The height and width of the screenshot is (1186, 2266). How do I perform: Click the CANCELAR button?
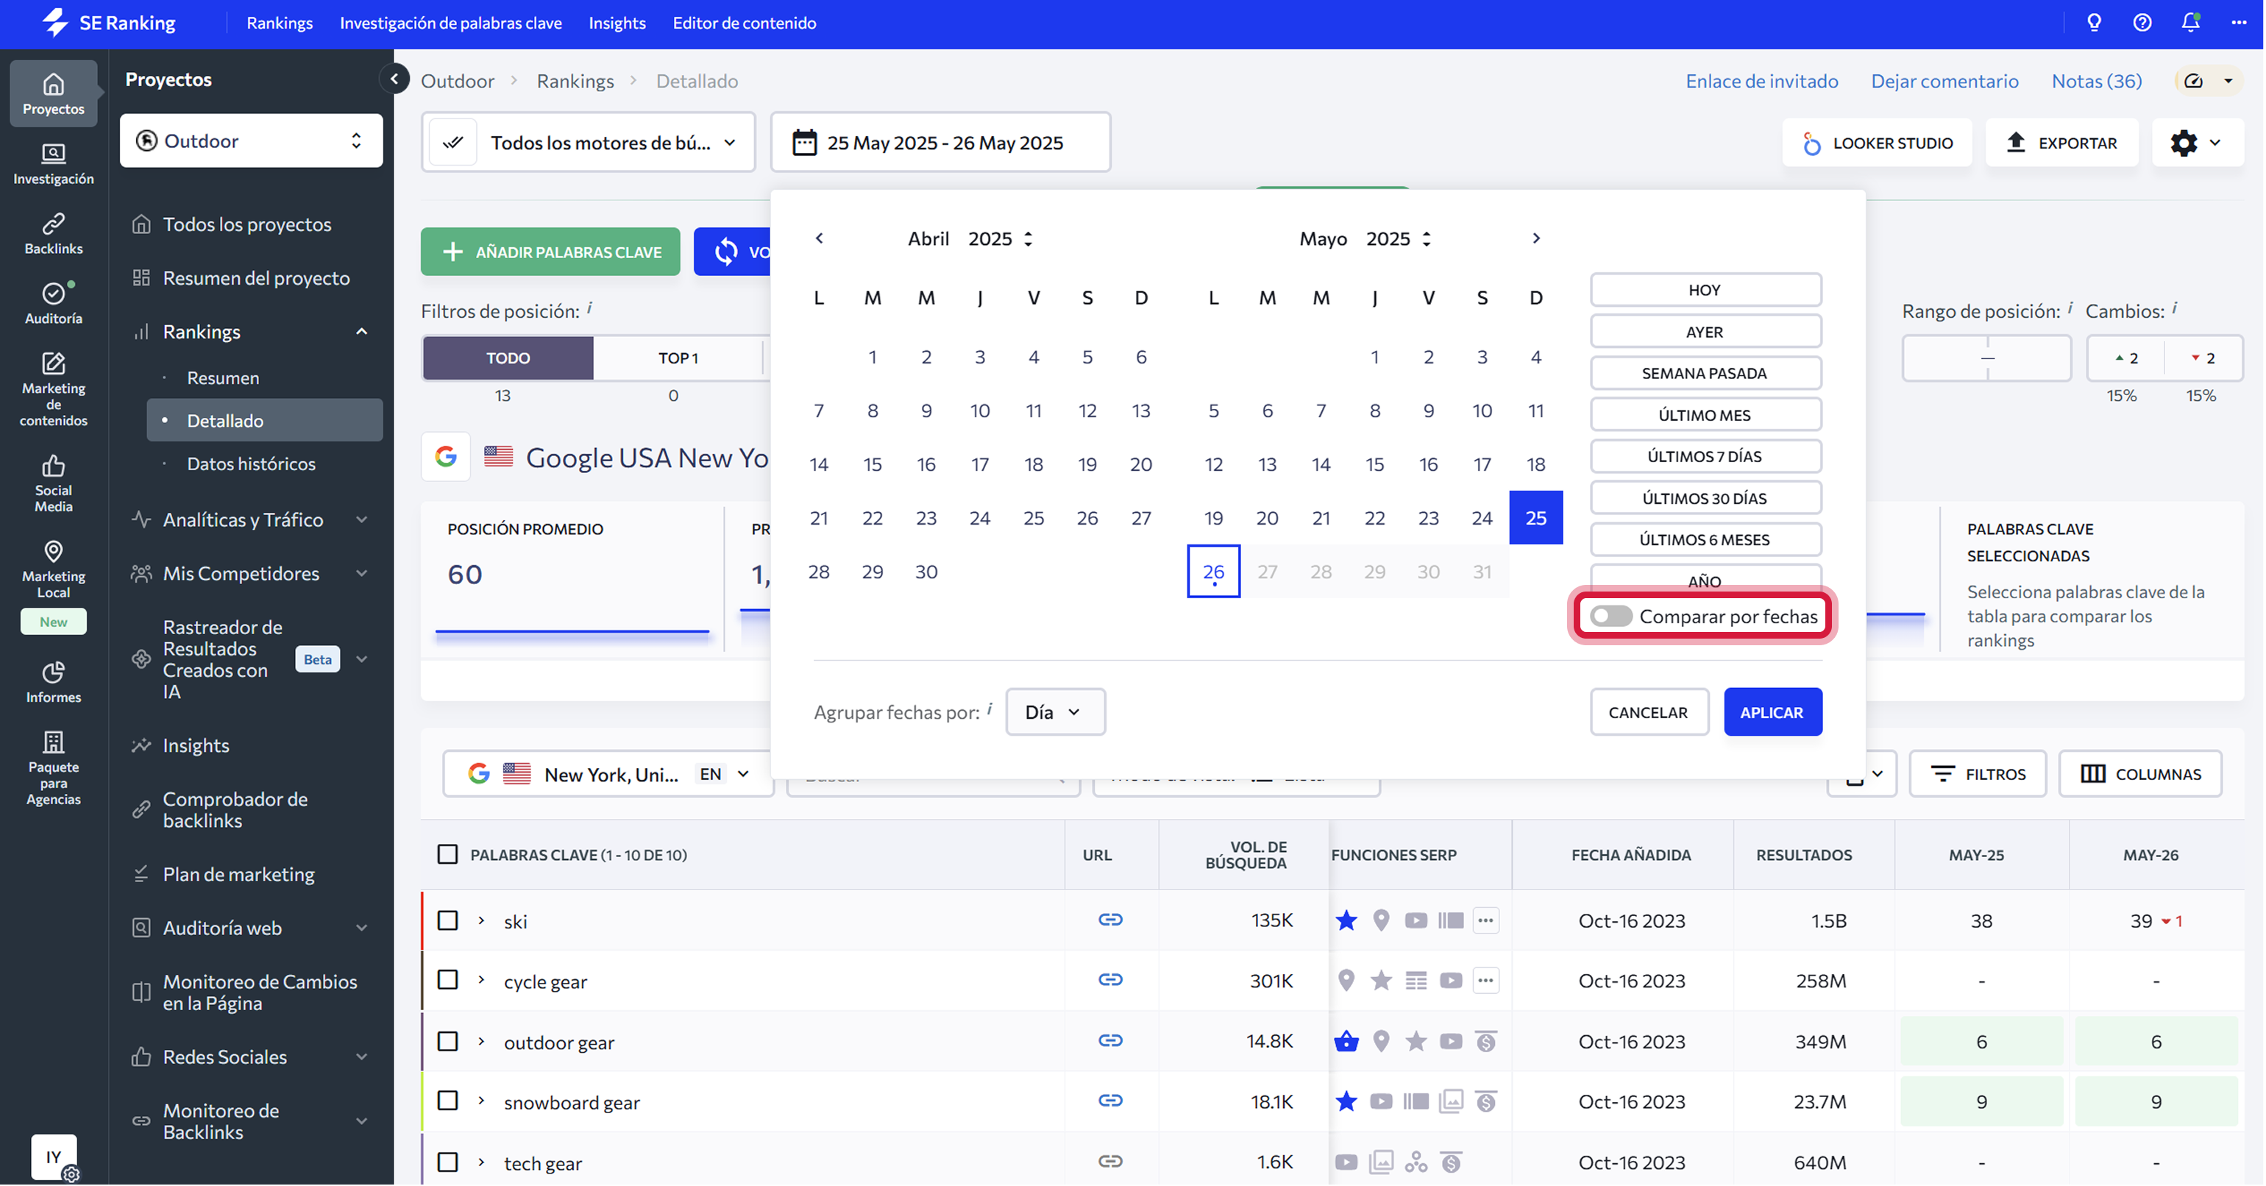tap(1649, 711)
